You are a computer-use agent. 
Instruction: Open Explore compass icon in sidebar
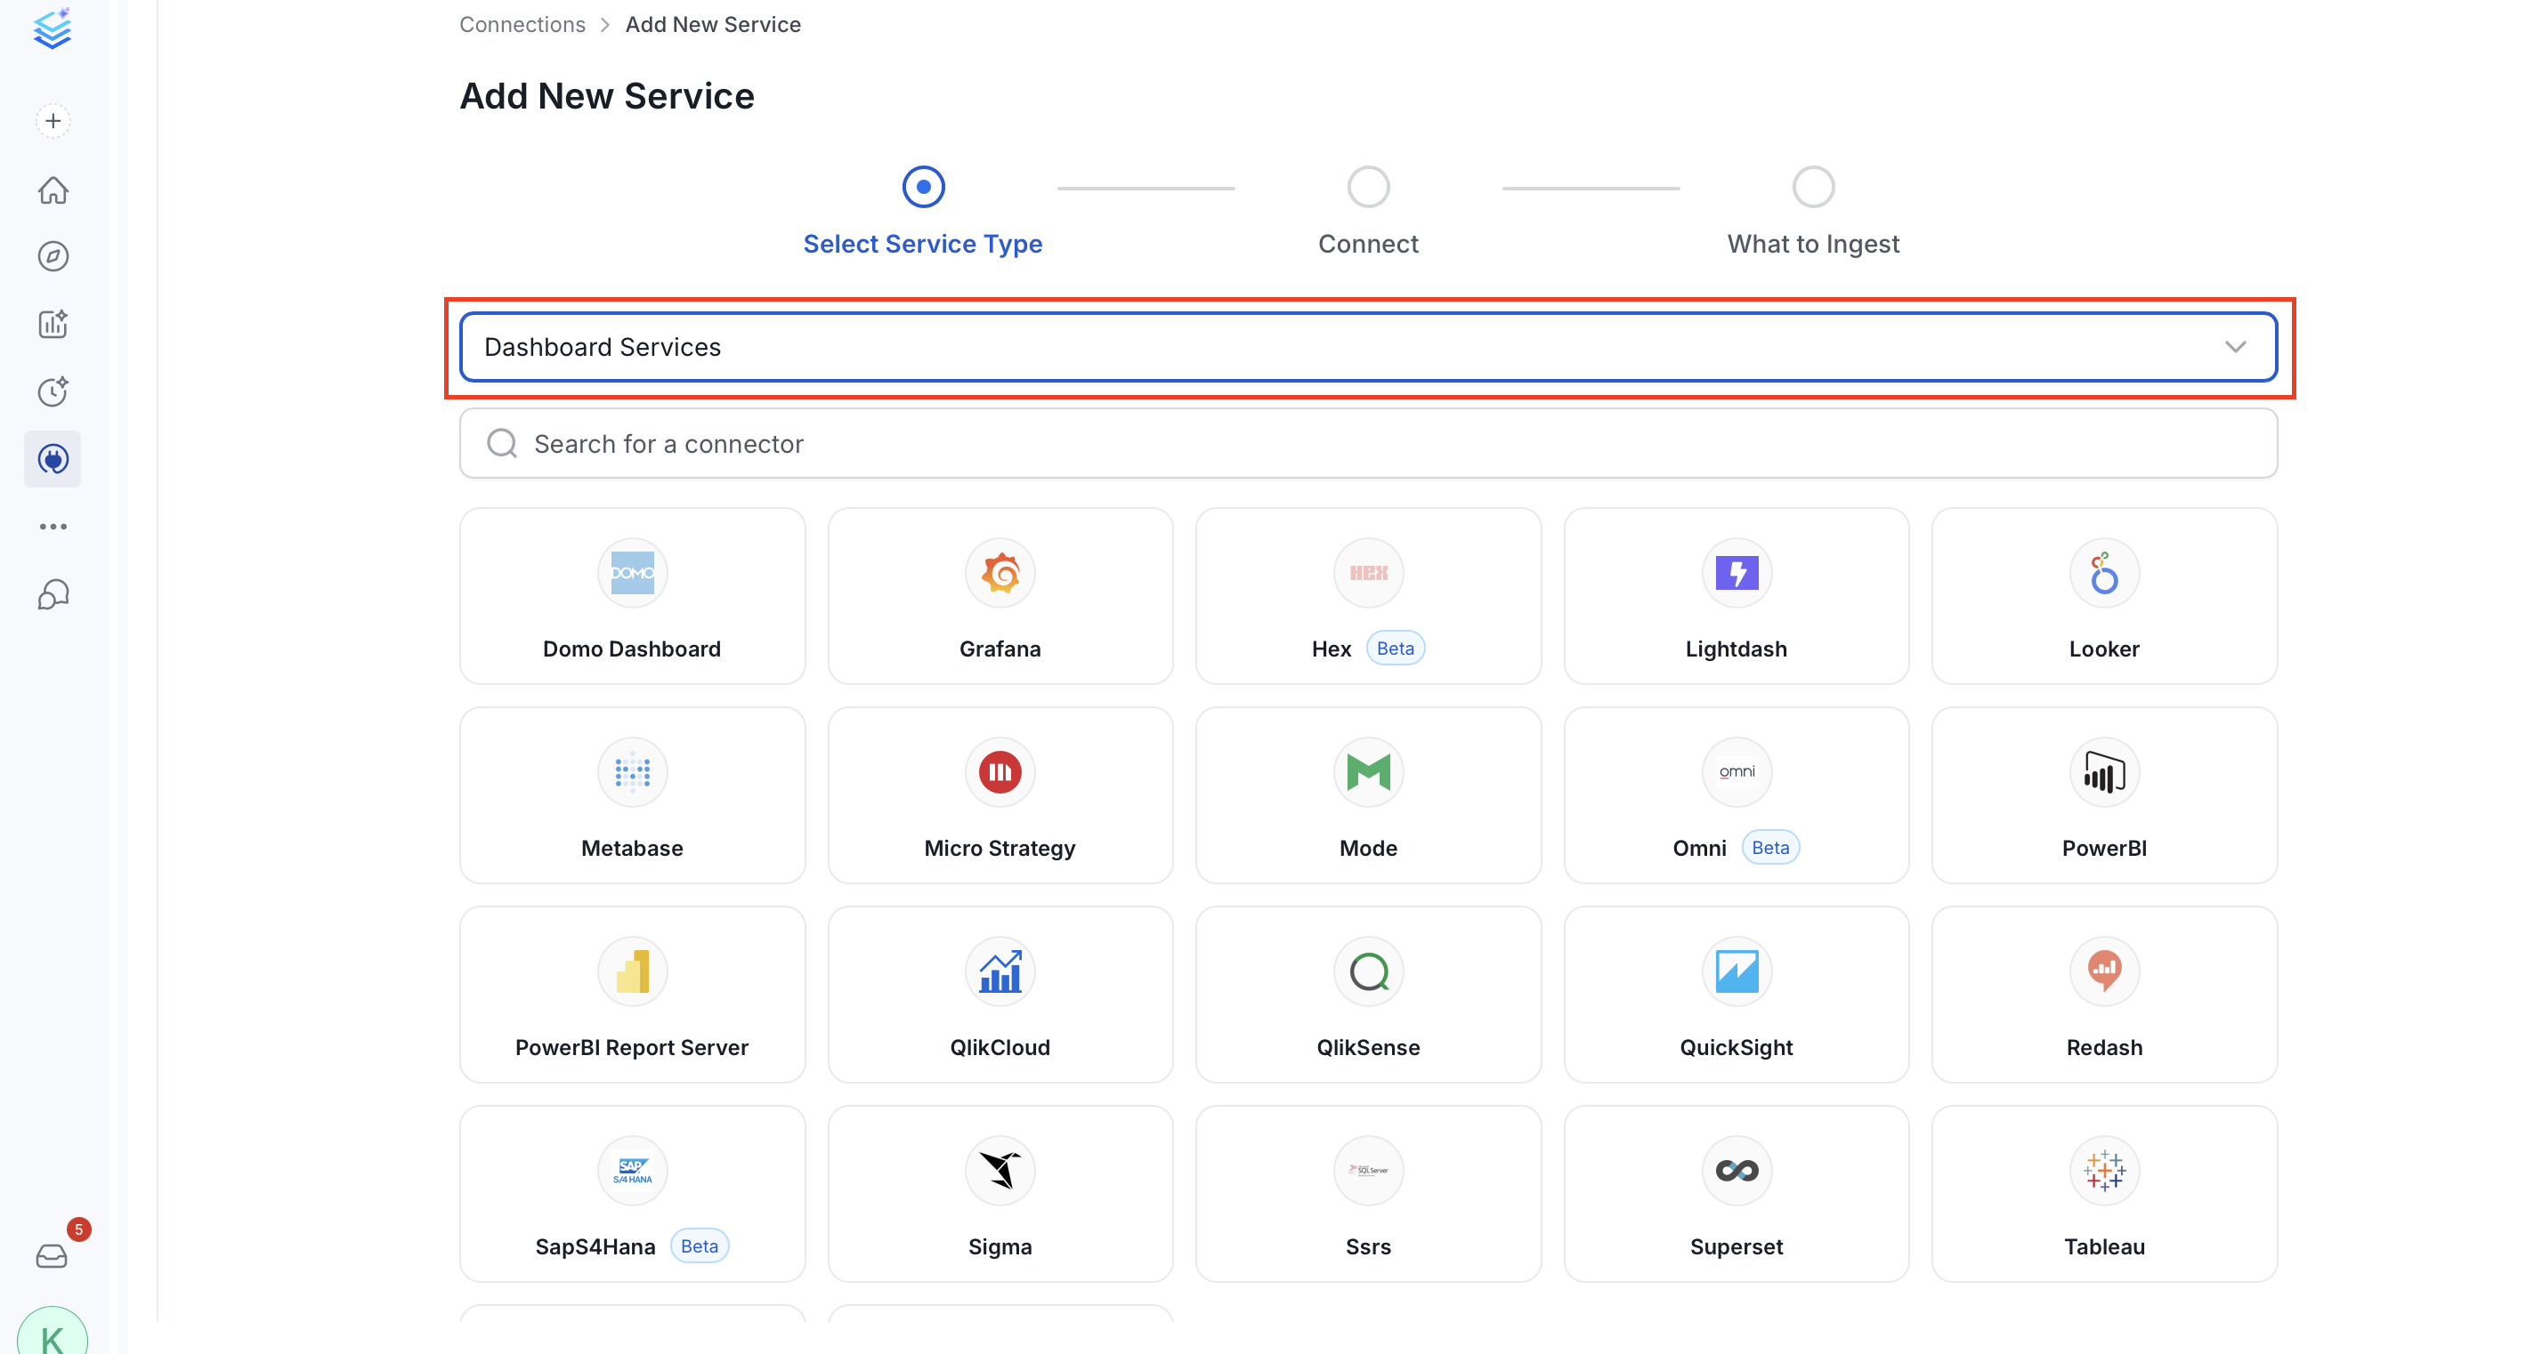coord(53,256)
